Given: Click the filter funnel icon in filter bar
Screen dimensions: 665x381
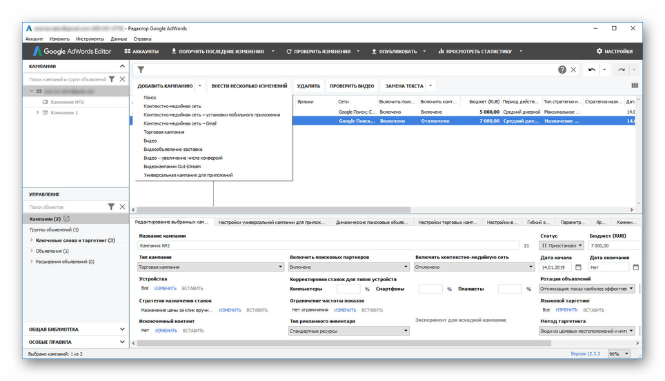Looking at the screenshot, I should (x=141, y=70).
